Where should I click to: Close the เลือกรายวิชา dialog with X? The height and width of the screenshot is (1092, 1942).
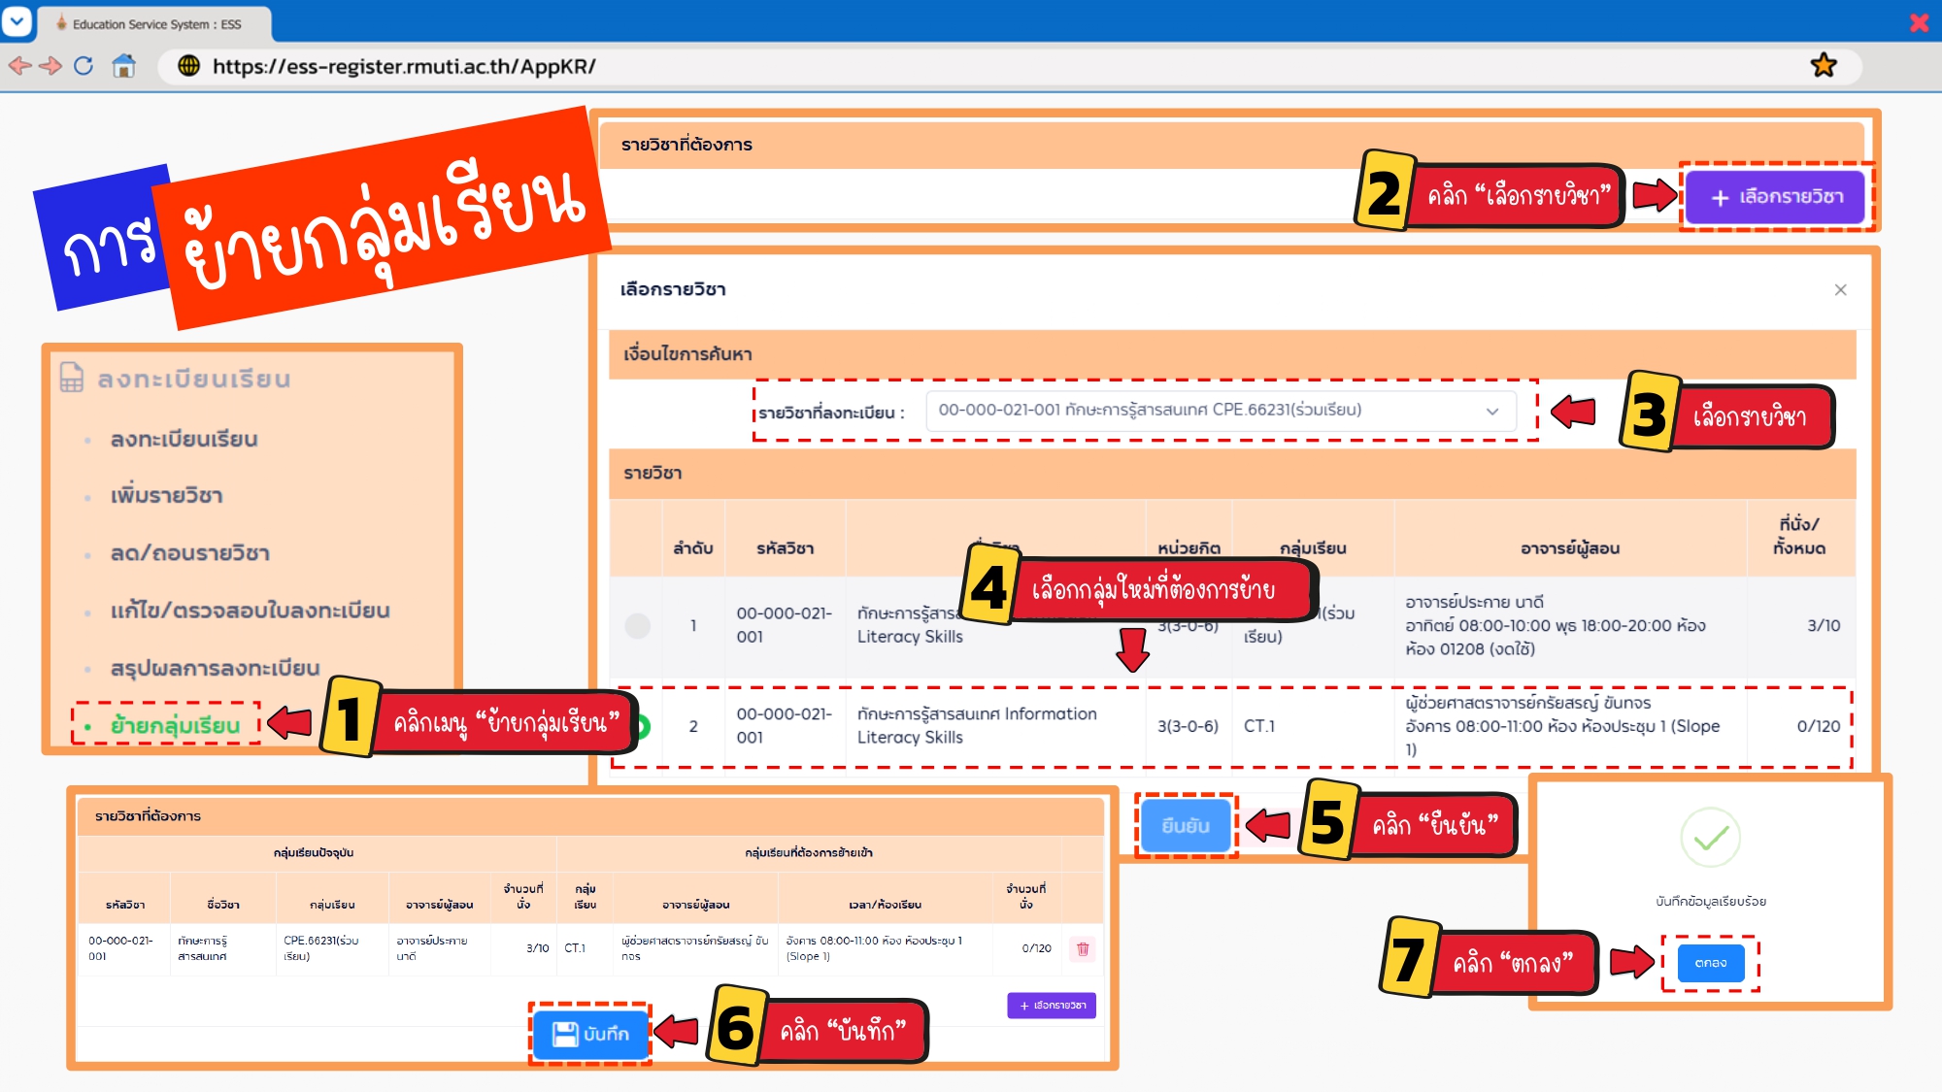click(x=1840, y=290)
